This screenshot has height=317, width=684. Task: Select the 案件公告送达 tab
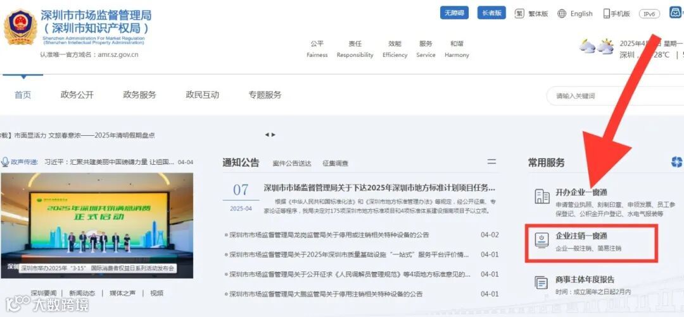pyautogui.click(x=292, y=164)
